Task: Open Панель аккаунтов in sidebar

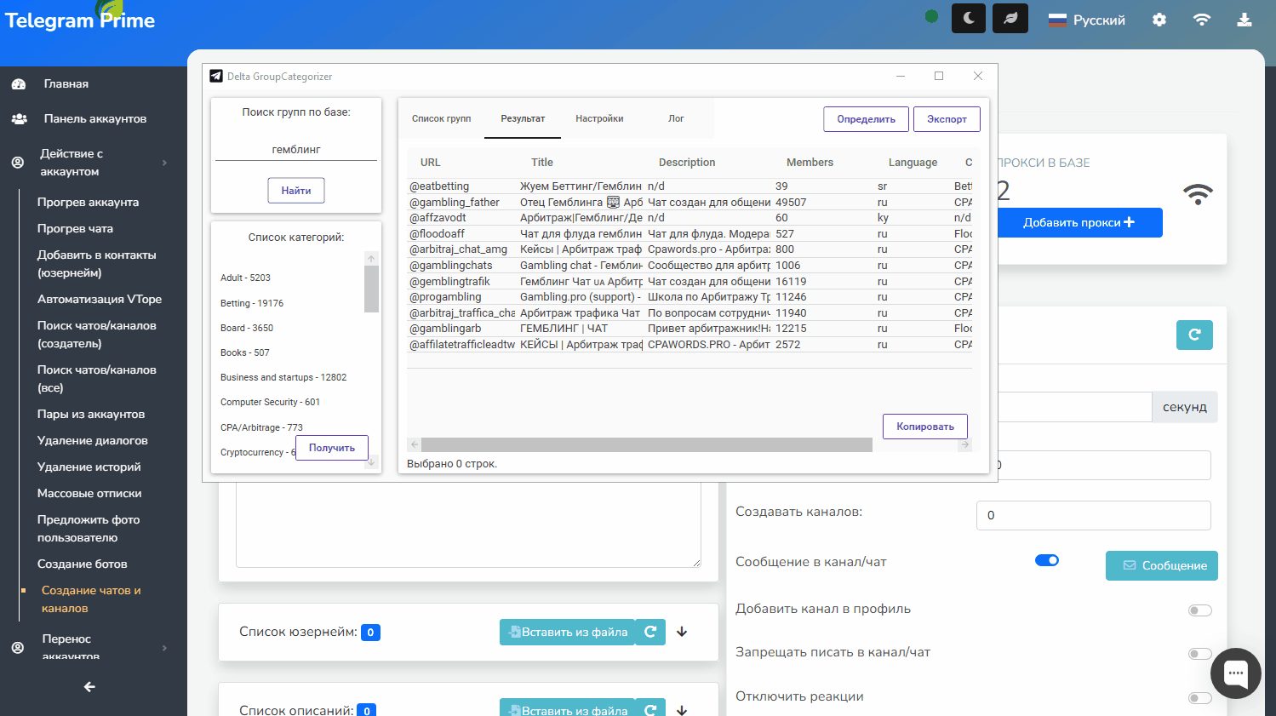Action: tap(95, 118)
